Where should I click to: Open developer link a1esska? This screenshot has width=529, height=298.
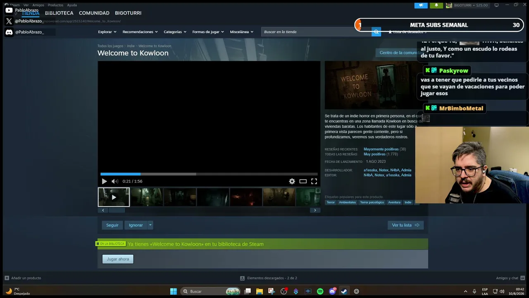click(370, 170)
